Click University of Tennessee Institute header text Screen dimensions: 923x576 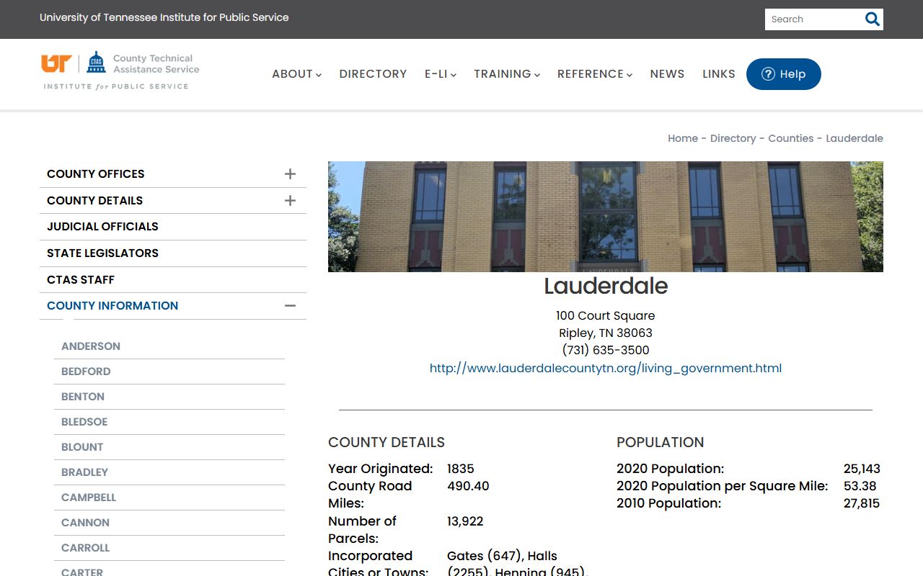pyautogui.click(x=164, y=17)
